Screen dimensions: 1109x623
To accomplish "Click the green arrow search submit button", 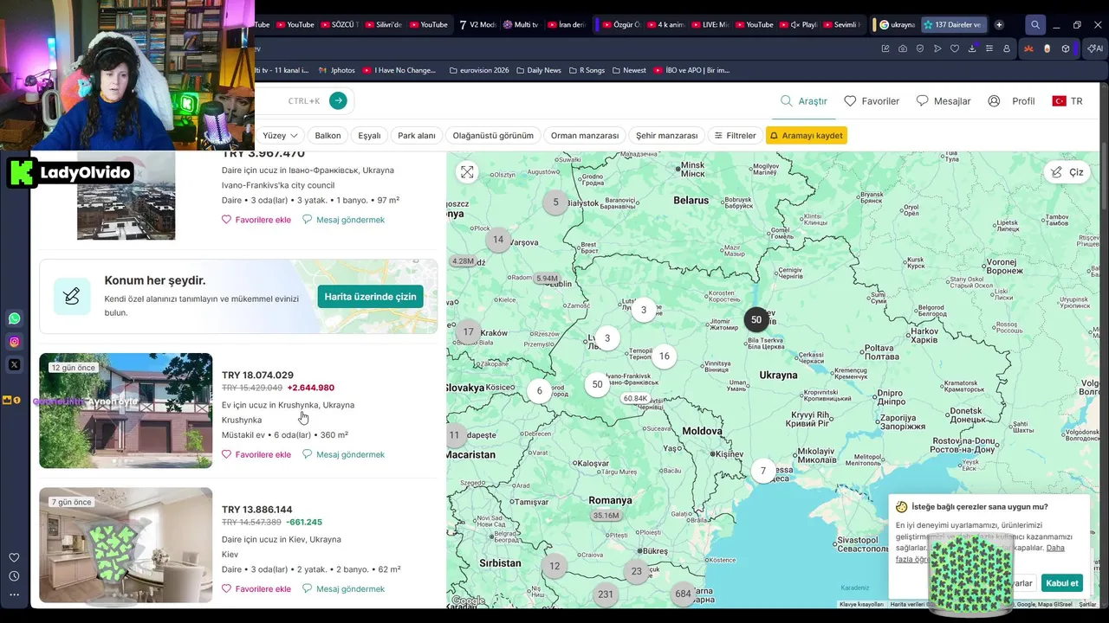I will tap(338, 100).
